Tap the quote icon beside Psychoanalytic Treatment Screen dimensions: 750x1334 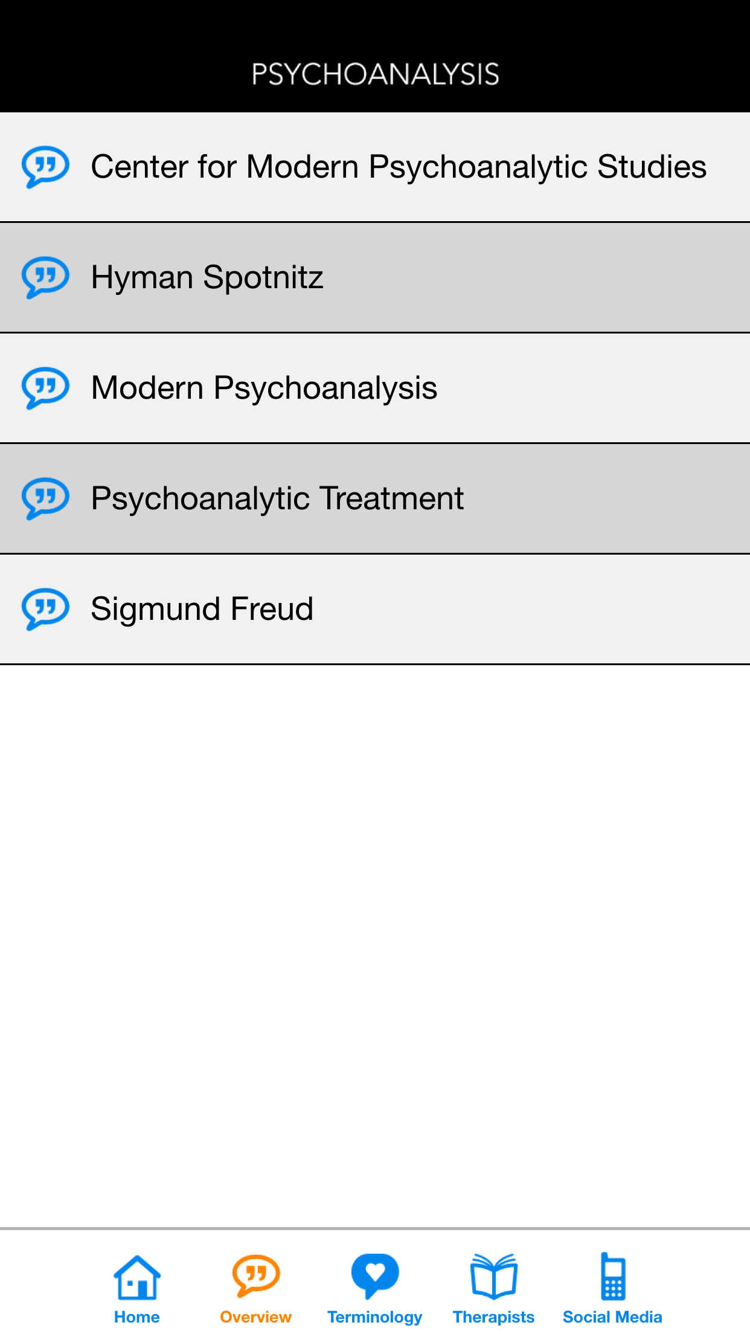pos(45,498)
